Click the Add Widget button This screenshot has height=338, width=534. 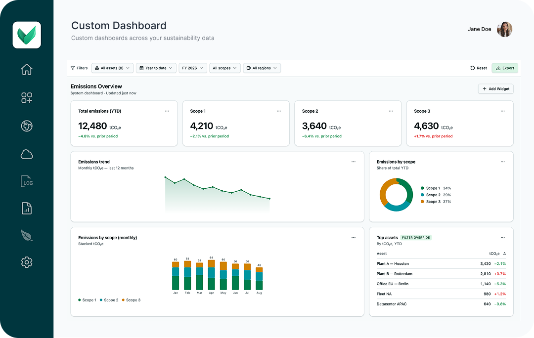click(496, 89)
